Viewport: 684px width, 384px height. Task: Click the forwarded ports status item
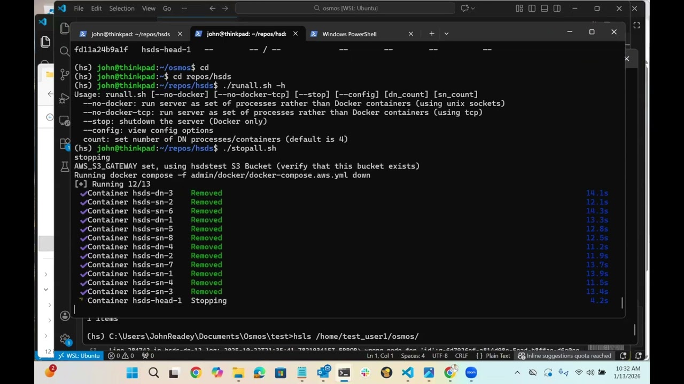point(148,356)
